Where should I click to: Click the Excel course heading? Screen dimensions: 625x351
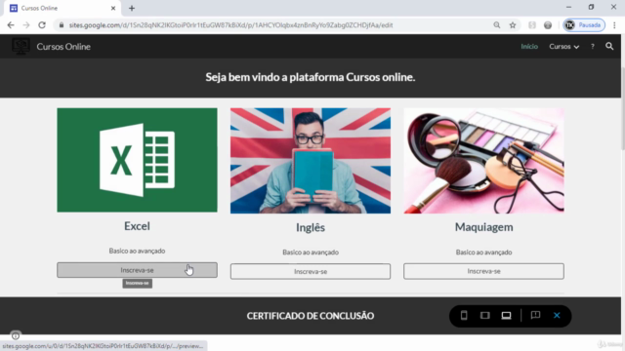pyautogui.click(x=137, y=226)
